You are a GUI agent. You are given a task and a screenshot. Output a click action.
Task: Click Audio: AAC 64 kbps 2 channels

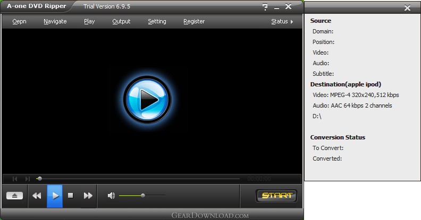[352, 105]
